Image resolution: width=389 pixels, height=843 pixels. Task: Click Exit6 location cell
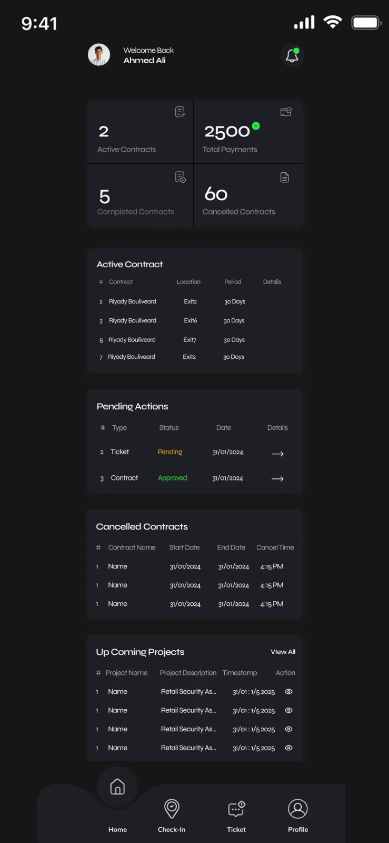(x=191, y=320)
